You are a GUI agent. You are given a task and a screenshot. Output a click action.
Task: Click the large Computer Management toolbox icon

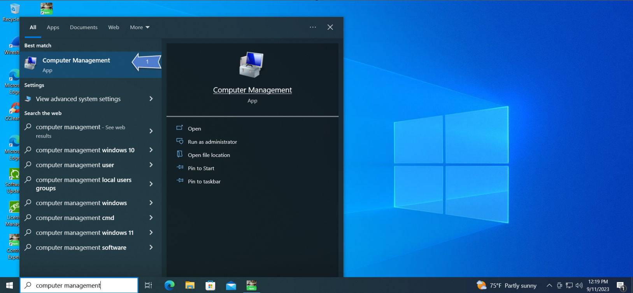[252, 65]
